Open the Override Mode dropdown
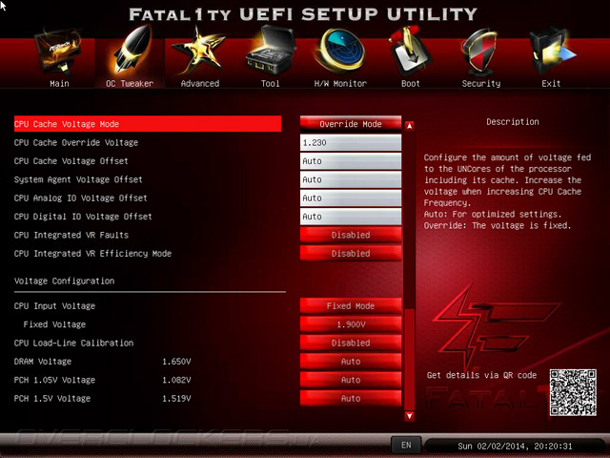610x458 pixels. 351,124
